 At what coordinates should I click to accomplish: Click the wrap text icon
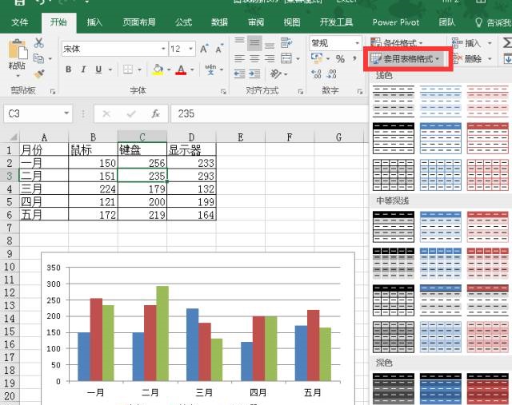coord(286,42)
